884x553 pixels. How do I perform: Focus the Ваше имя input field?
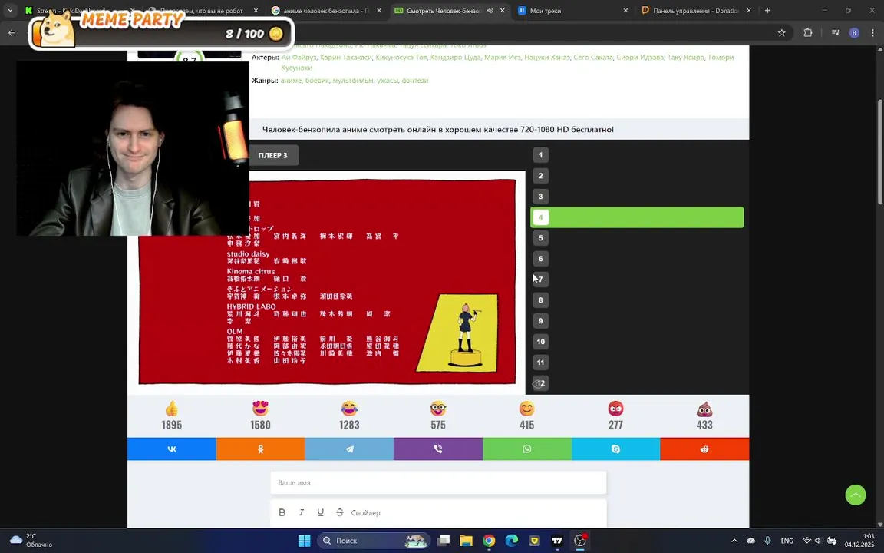(438, 483)
